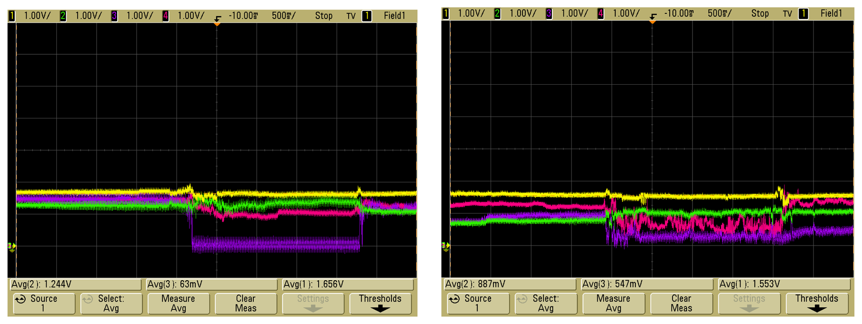
Task: Click trigger position marker on left scope
Action: point(217,23)
